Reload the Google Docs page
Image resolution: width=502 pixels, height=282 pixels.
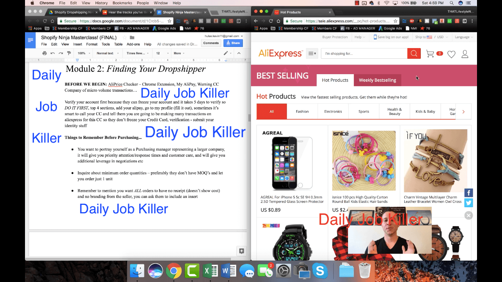[x=45, y=21]
